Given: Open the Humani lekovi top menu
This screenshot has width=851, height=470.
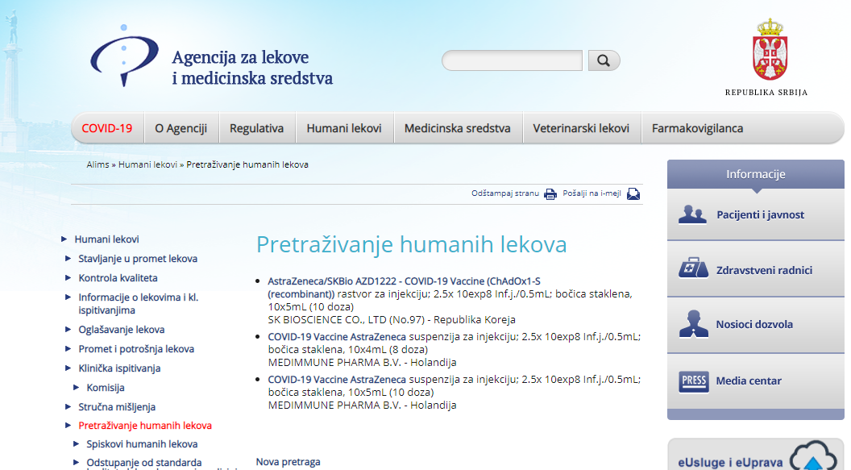Looking at the screenshot, I should tap(344, 128).
